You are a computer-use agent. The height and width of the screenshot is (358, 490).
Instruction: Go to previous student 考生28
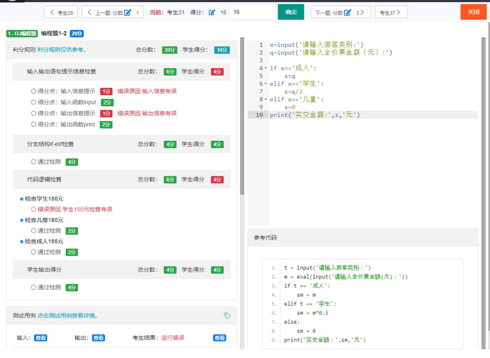(61, 12)
